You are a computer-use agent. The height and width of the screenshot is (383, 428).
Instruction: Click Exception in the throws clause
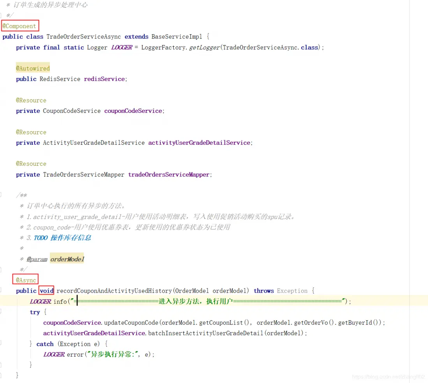click(x=292, y=291)
